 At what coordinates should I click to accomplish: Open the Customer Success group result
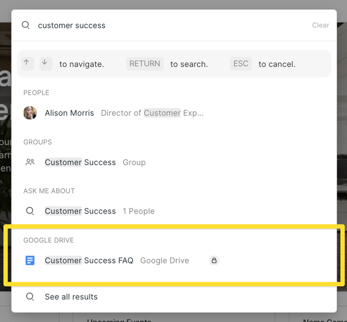(80, 162)
